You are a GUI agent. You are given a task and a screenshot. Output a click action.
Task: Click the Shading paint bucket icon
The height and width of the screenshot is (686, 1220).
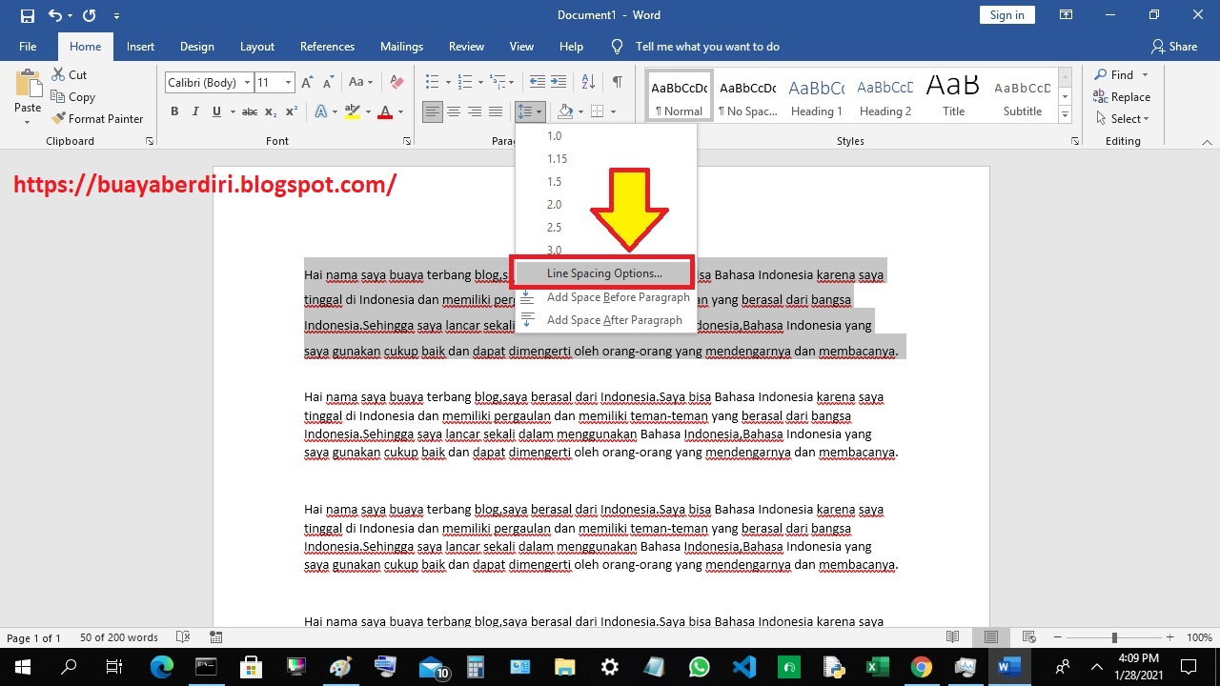(x=565, y=111)
